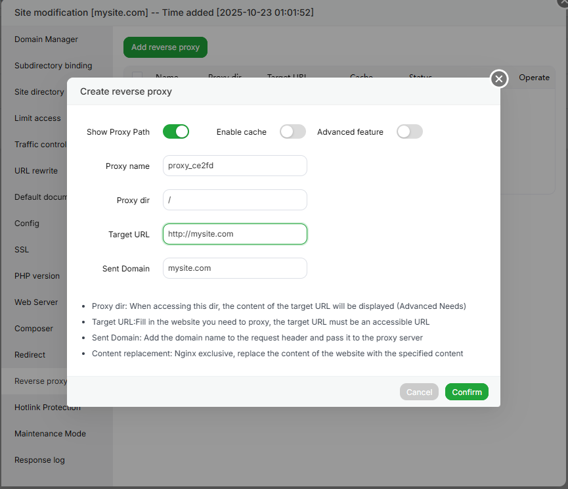Focus the Target URL text field
The image size is (568, 489).
click(x=235, y=234)
